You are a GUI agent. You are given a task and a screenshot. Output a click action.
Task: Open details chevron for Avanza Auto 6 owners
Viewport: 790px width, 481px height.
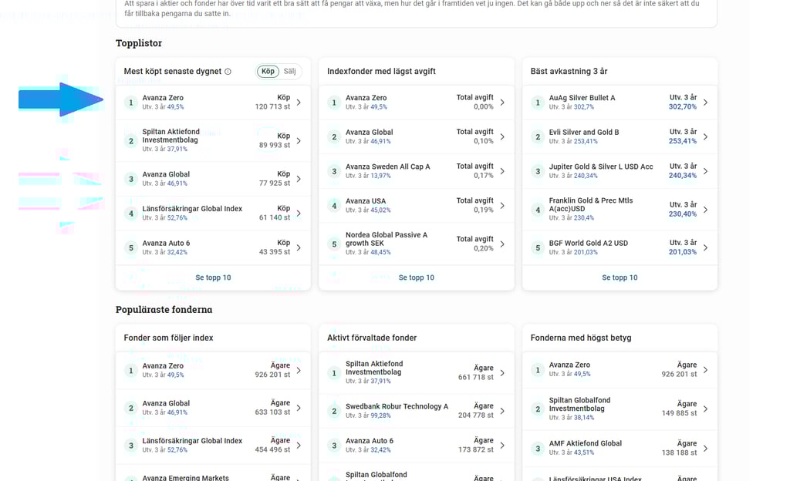tap(504, 446)
